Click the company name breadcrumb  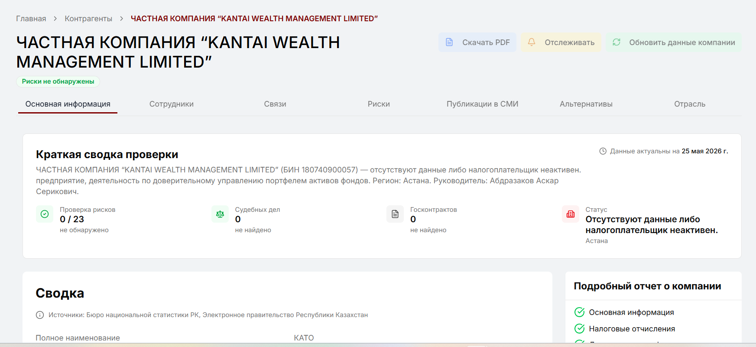click(254, 19)
